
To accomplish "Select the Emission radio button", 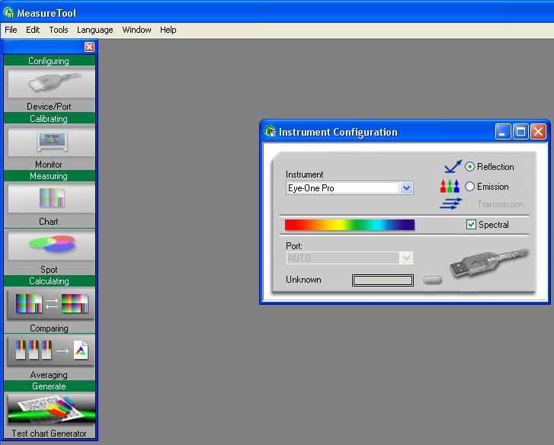I will tap(469, 186).
